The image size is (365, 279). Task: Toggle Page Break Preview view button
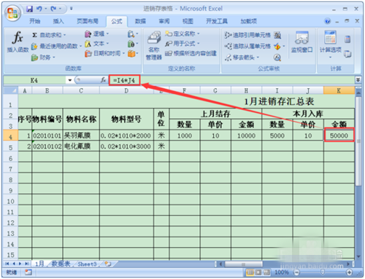(266, 272)
